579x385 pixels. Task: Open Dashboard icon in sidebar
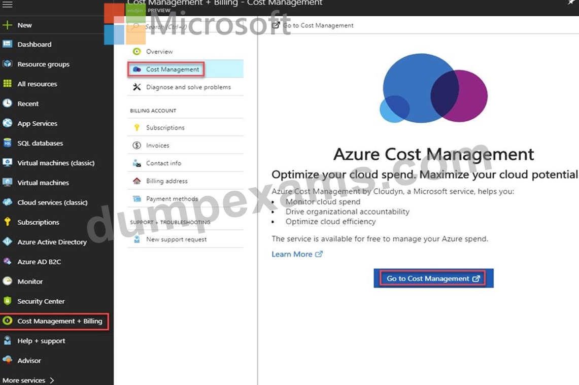coord(8,44)
